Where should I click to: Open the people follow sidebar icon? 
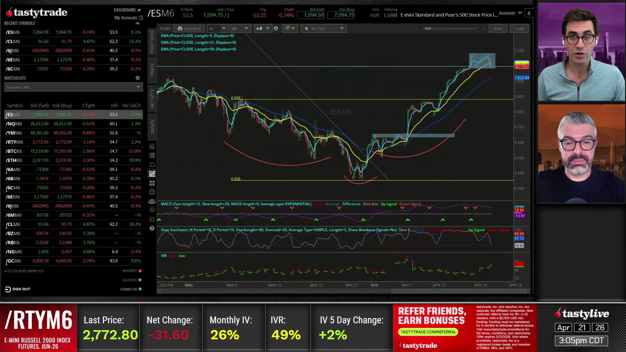pos(152,201)
